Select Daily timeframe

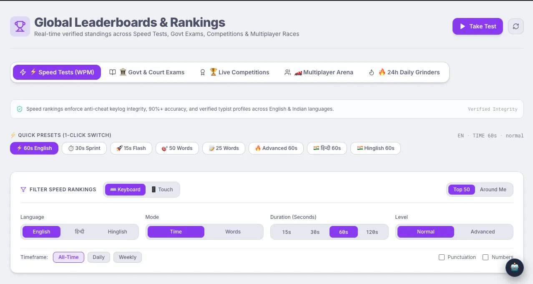(x=99, y=257)
